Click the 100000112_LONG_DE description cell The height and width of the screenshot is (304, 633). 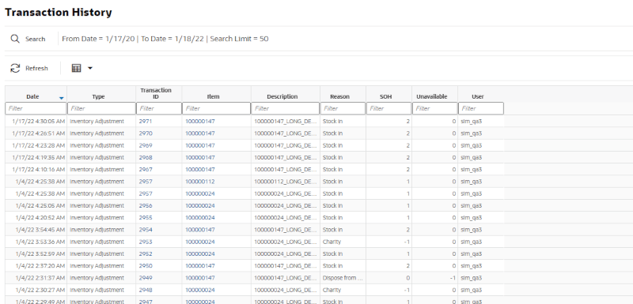click(x=286, y=182)
